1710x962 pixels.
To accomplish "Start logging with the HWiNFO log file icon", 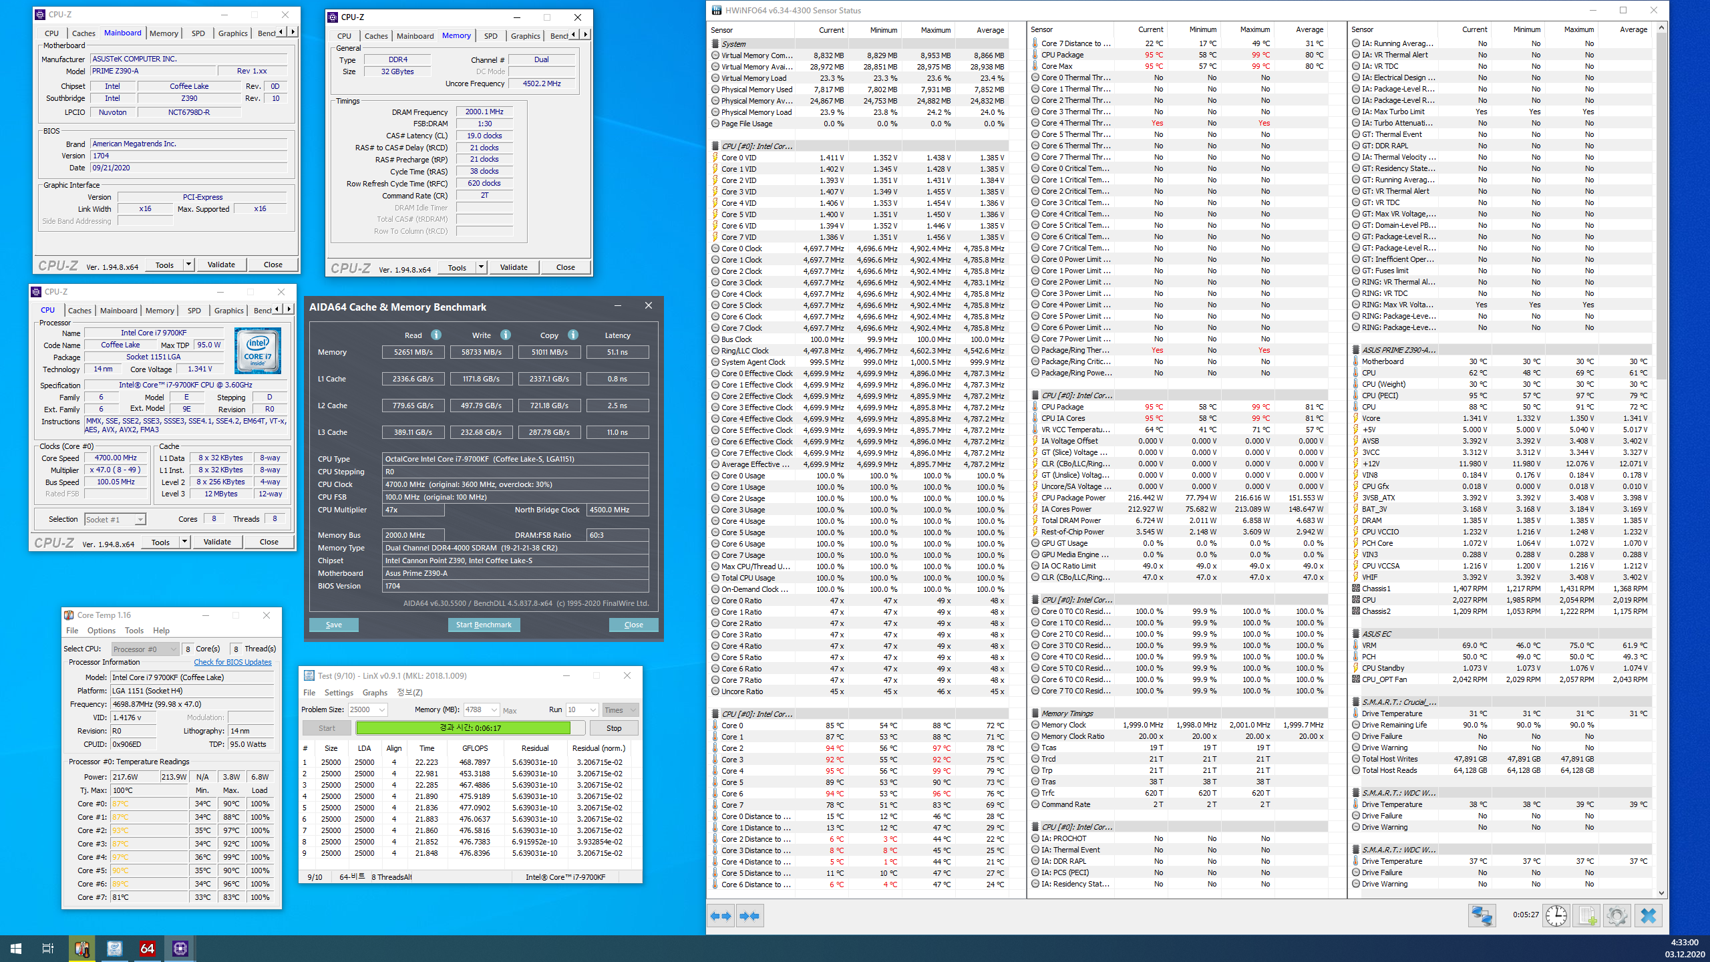I will pyautogui.click(x=1586, y=915).
